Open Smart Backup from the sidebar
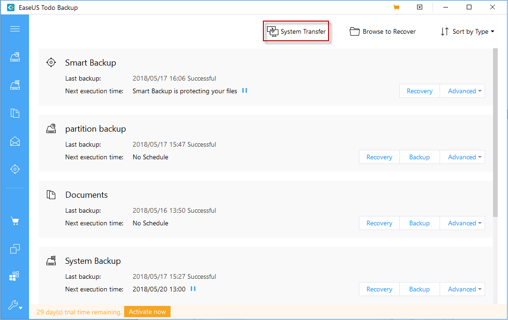The height and width of the screenshot is (320, 508). [x=15, y=169]
